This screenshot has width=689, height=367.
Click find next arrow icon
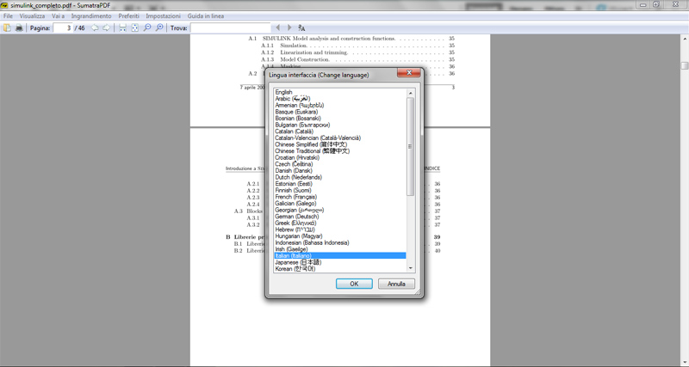pyautogui.click(x=289, y=28)
